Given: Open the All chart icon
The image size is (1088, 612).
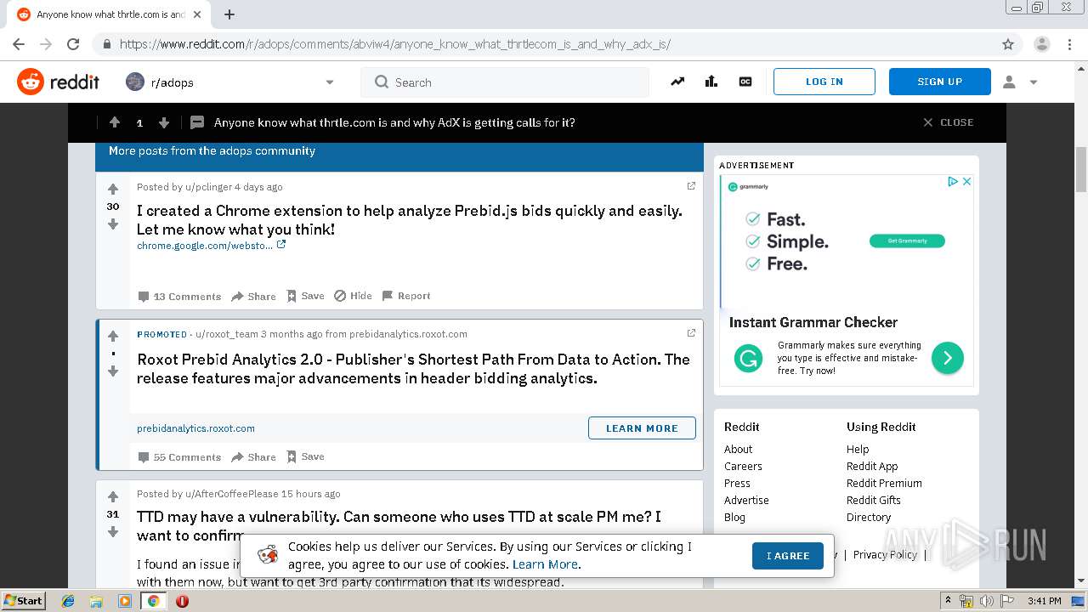Looking at the screenshot, I should pos(711,82).
